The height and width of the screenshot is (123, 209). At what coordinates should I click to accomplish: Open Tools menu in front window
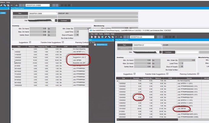coord(101,34)
